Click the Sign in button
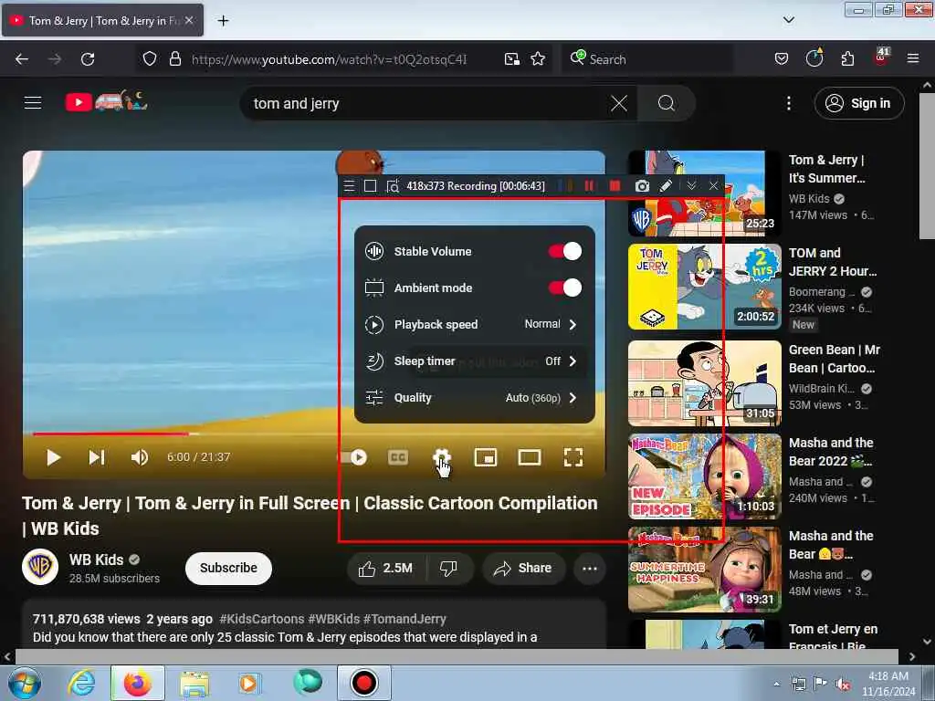Viewport: 935px width, 701px height. click(859, 103)
